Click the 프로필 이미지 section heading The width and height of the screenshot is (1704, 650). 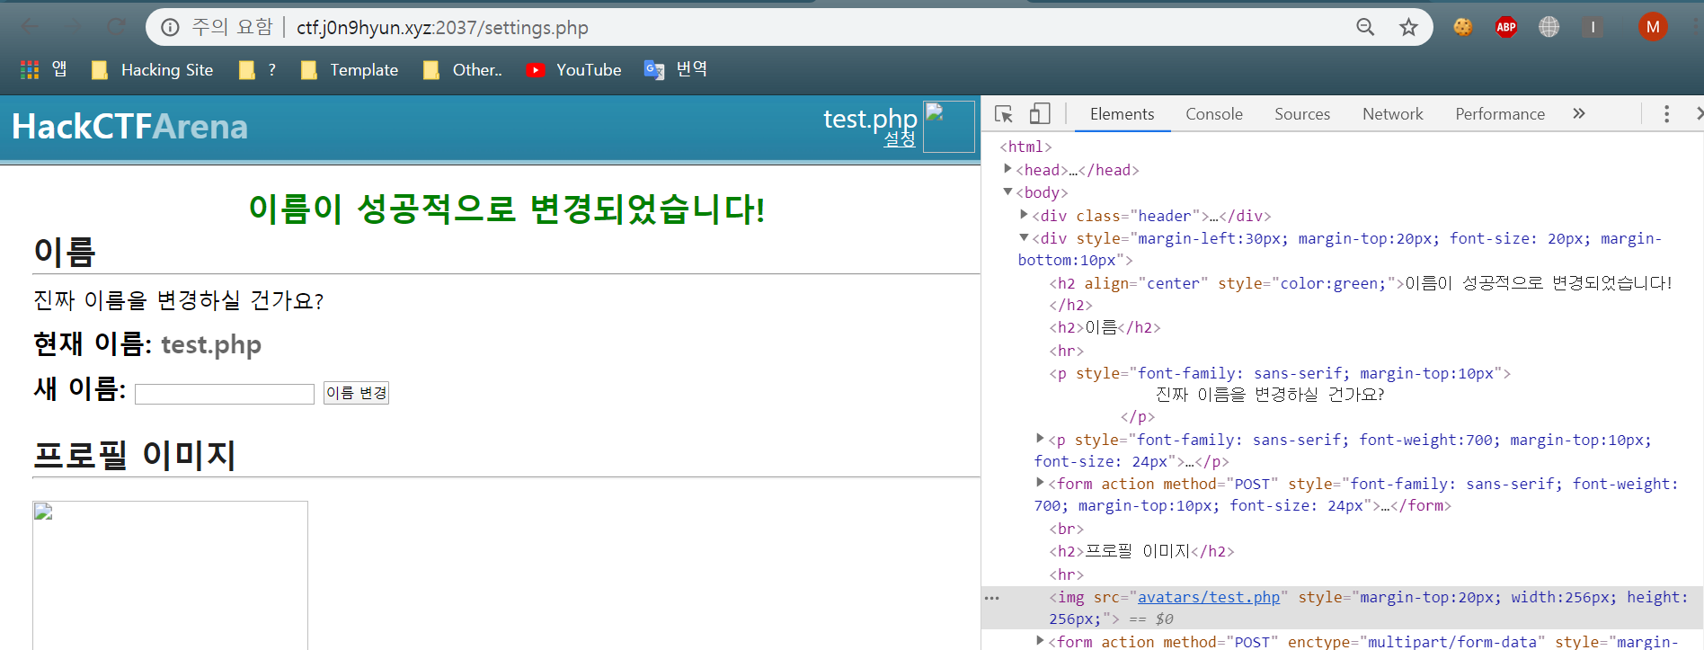click(135, 455)
